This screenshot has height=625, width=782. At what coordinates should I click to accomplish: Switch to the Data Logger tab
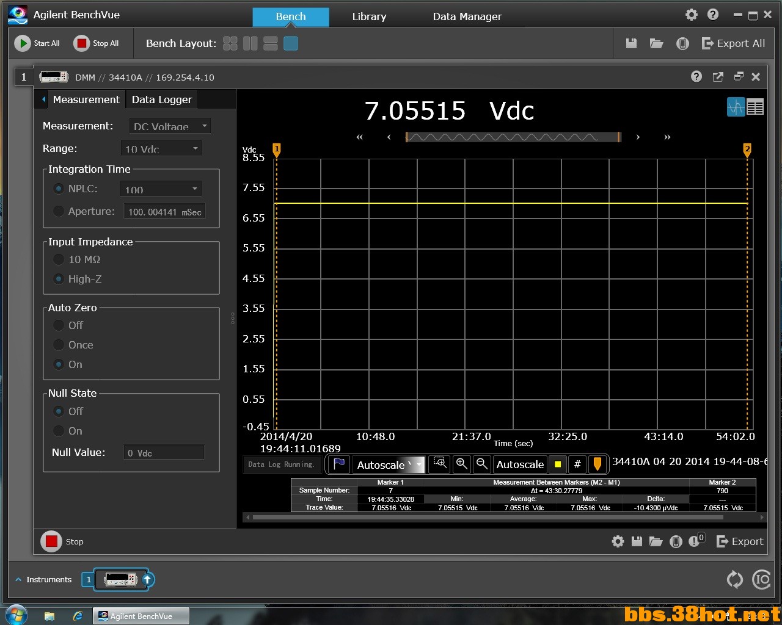click(162, 99)
